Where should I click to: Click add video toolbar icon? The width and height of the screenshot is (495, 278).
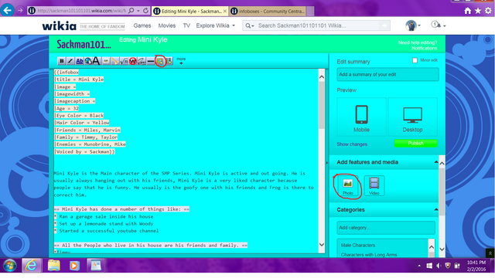tap(169, 61)
